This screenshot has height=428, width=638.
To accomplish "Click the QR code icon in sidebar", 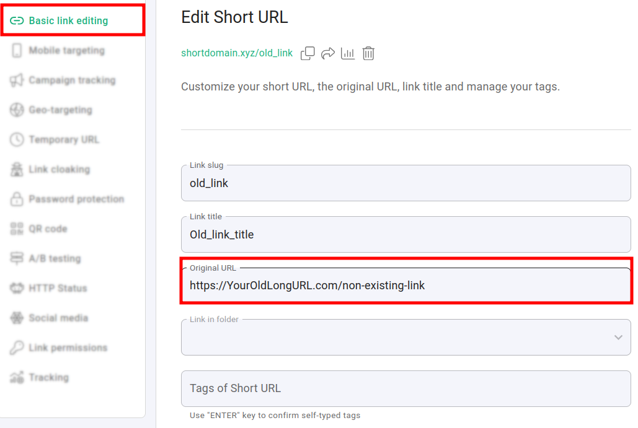I will (x=17, y=229).
